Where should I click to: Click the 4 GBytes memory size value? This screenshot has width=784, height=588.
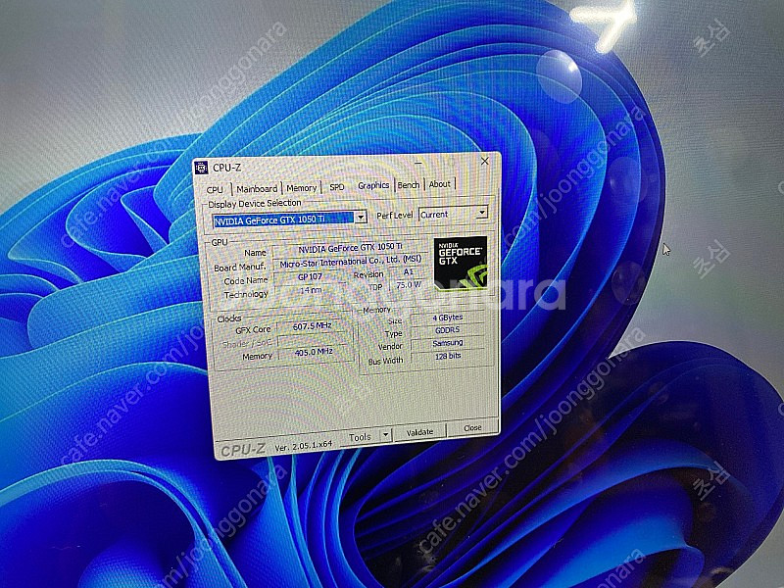[448, 318]
